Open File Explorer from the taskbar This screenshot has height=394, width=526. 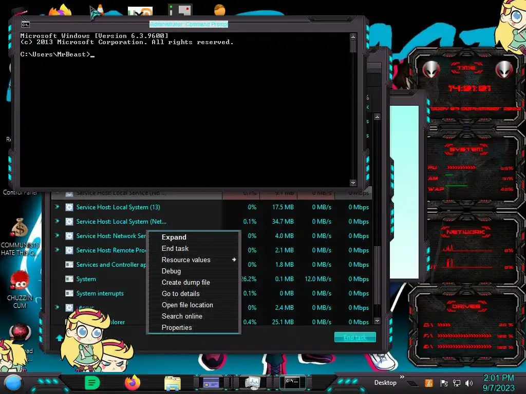tap(173, 383)
